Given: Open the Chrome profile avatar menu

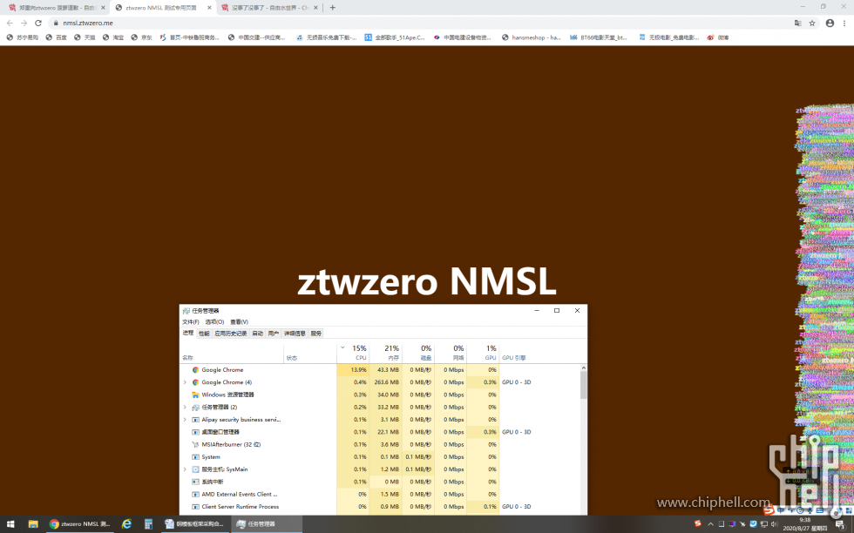Looking at the screenshot, I should pyautogui.click(x=830, y=23).
